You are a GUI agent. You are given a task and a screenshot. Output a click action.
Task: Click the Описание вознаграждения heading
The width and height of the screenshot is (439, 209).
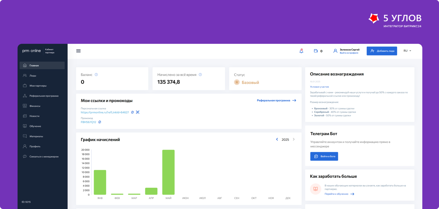tap(337, 74)
